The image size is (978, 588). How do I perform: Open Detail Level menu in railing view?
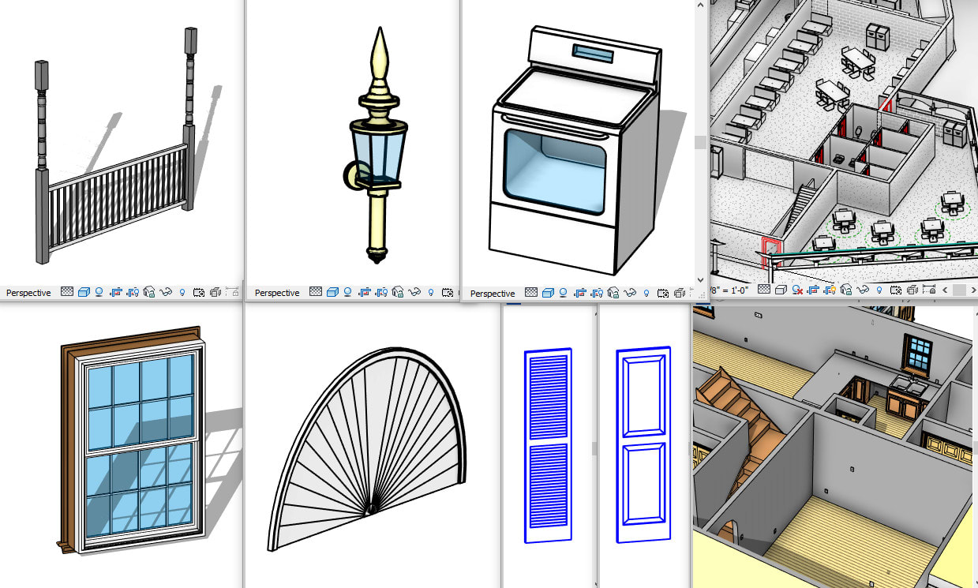(67, 293)
